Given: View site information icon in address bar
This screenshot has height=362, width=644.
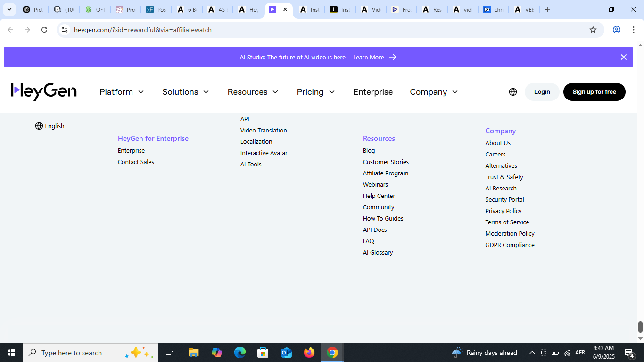Looking at the screenshot, I should (65, 30).
